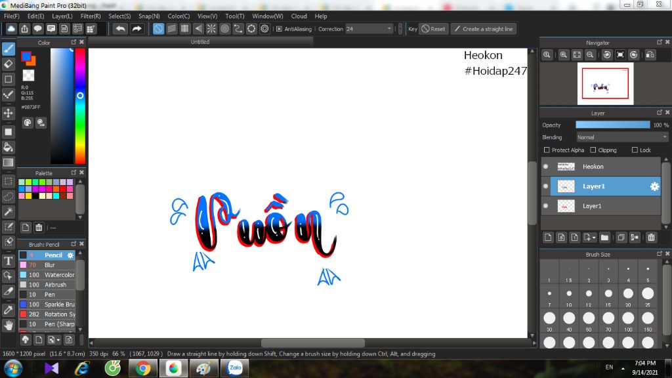Delete layer with trash icon in Layer panel
The width and height of the screenshot is (672, 378).
coord(652,238)
